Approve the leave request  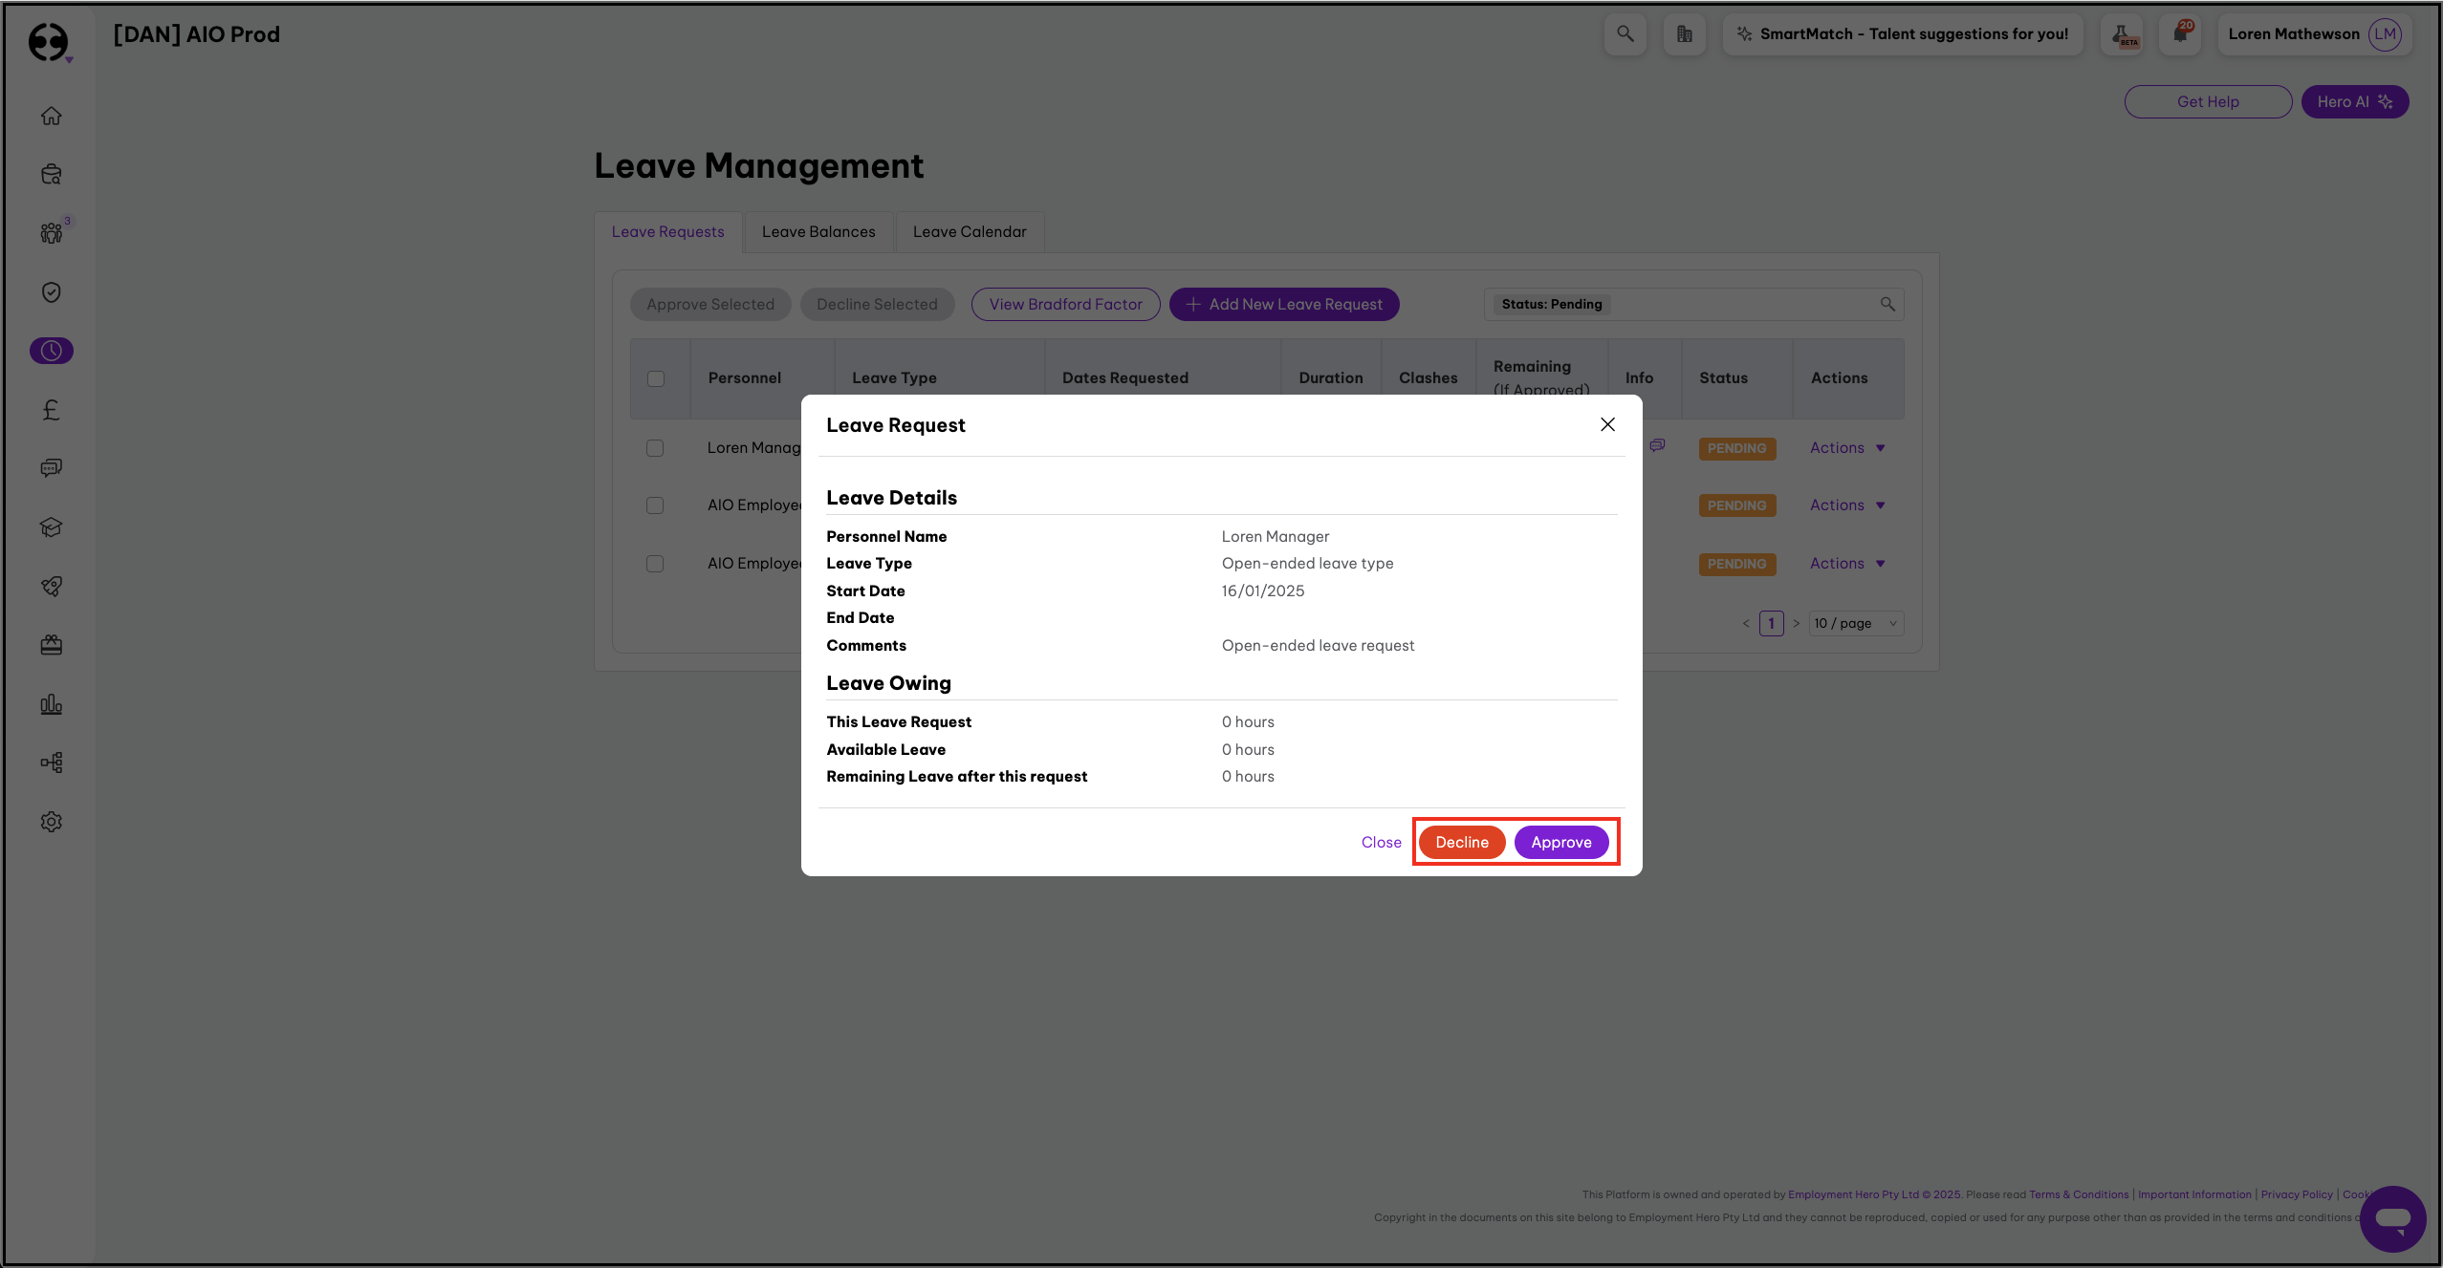coord(1560,842)
